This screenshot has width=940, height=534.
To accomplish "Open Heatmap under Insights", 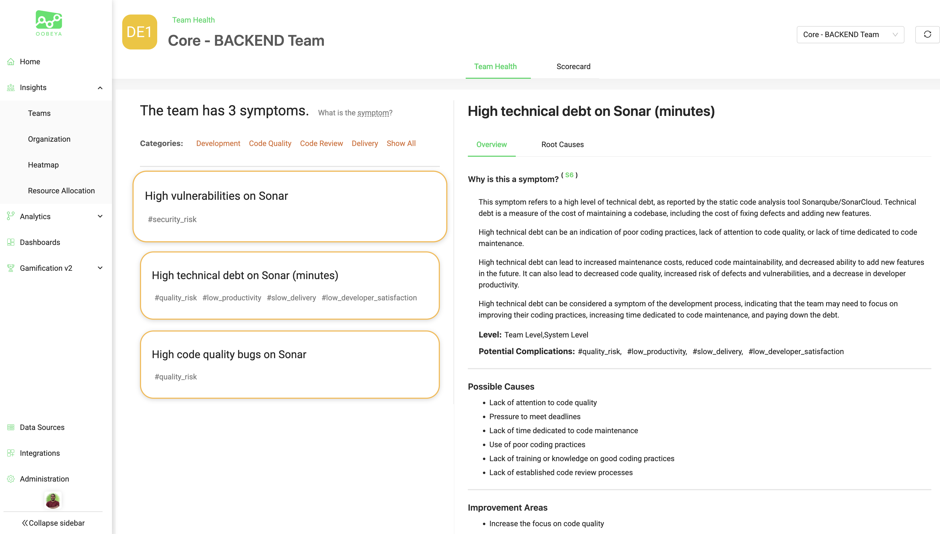I will point(43,165).
